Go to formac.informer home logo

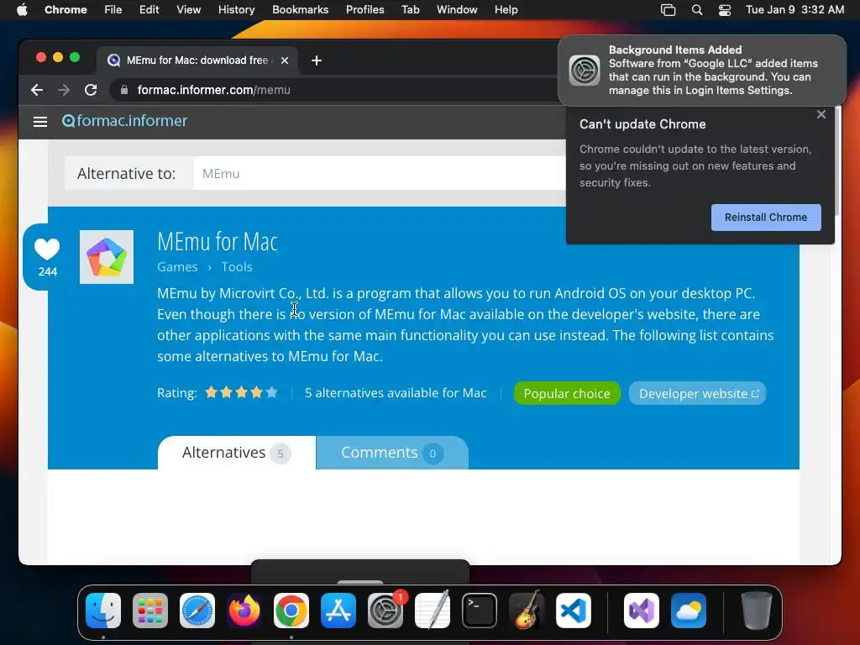pos(124,121)
